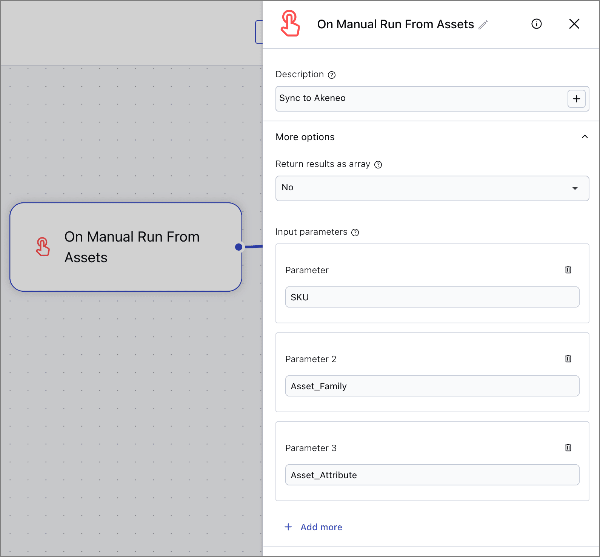Delete the SKU parameter

(x=568, y=269)
